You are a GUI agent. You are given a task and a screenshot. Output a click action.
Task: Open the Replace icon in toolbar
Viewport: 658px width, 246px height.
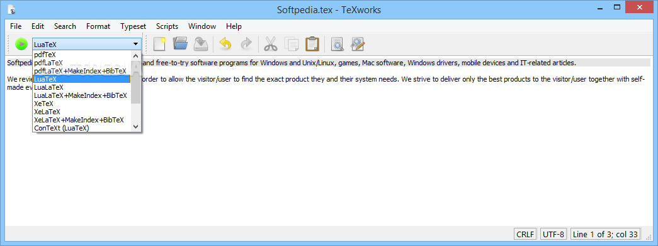click(x=358, y=44)
